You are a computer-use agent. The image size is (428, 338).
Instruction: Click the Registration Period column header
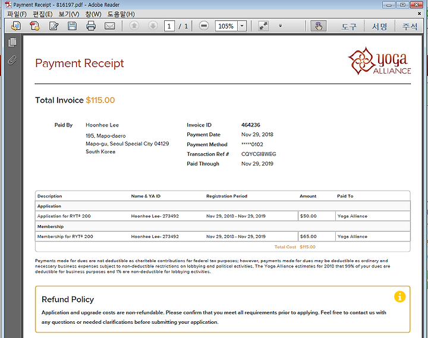(226, 196)
